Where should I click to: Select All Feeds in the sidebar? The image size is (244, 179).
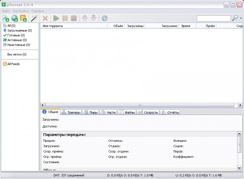[x=11, y=64]
